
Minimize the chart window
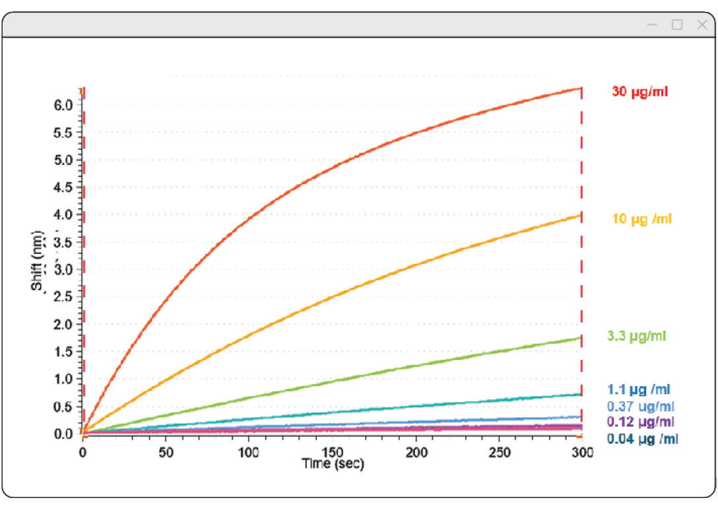coord(652,25)
